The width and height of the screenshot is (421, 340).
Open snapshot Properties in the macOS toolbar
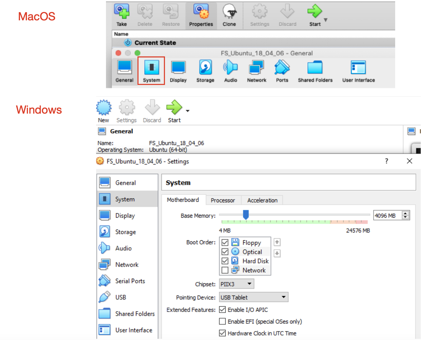pyautogui.click(x=201, y=12)
